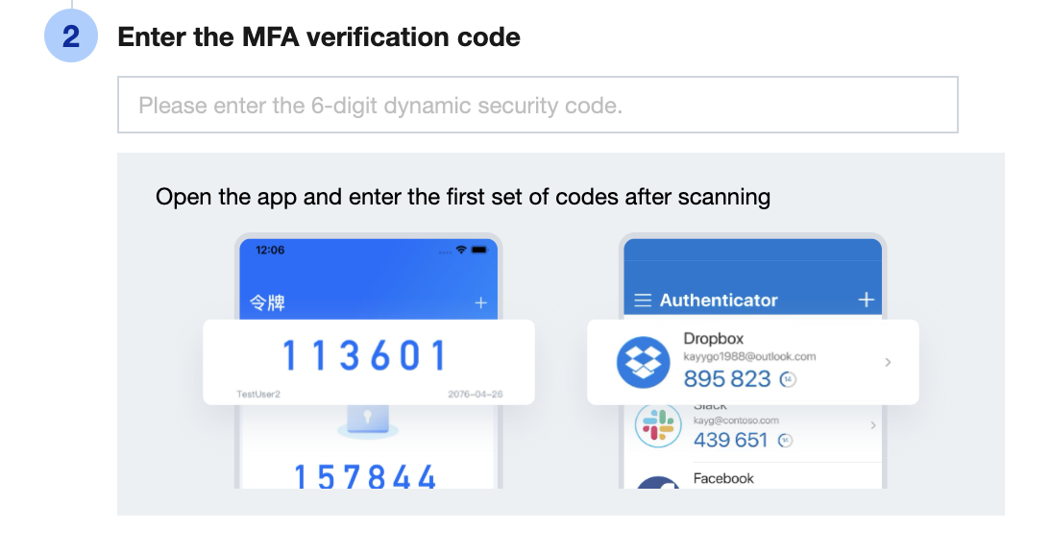Viewport: 1051px width, 553px height.
Task: Click the Facebook account label
Action: click(x=723, y=478)
